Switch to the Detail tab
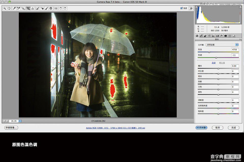This screenshot has width=244, height=162. tap(205, 36)
